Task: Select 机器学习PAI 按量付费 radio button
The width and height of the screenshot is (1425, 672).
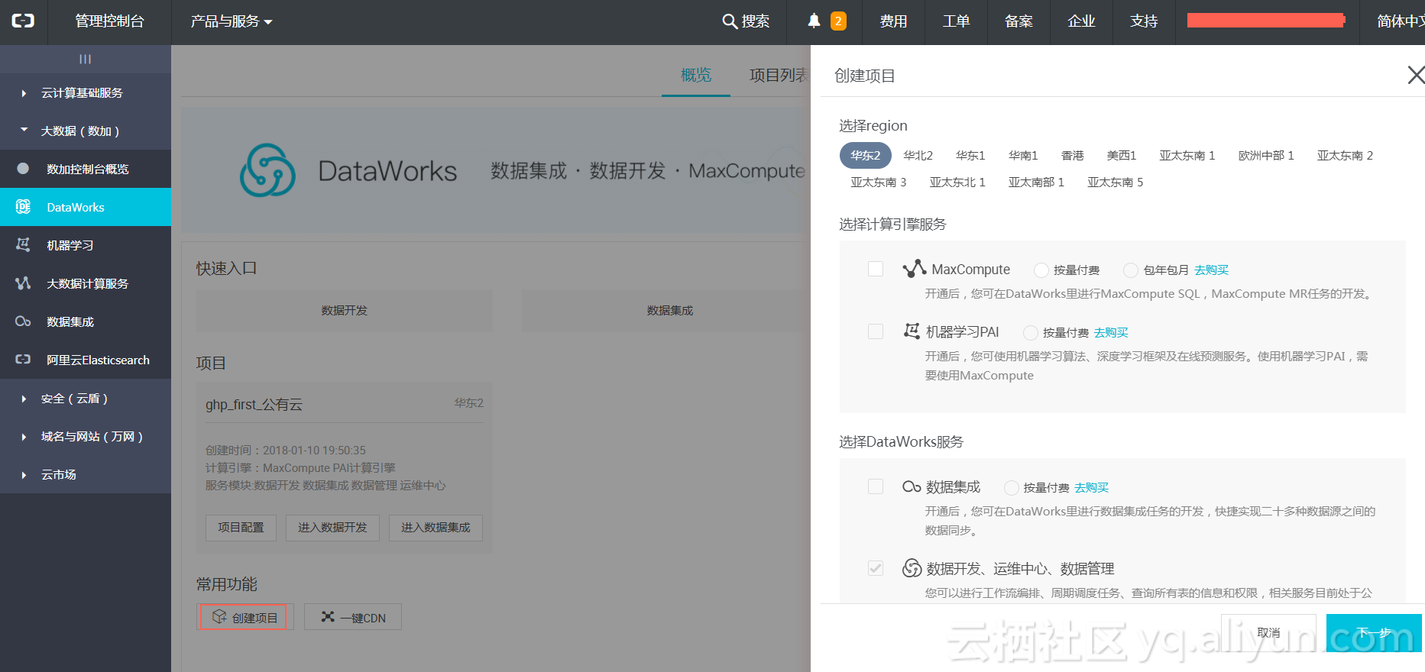Action: click(1030, 332)
